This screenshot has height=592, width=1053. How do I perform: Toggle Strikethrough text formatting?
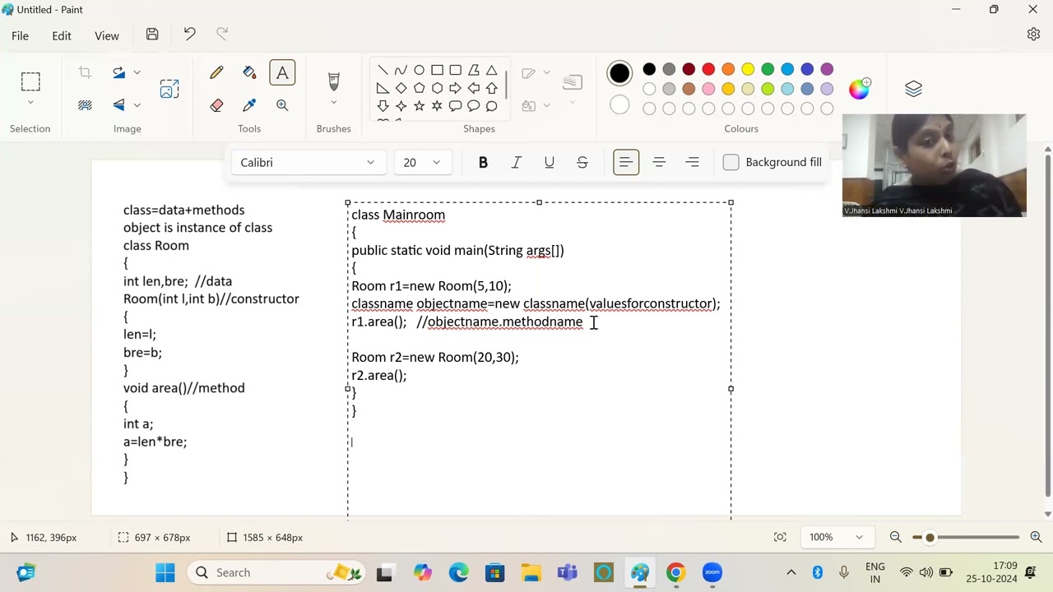pyautogui.click(x=582, y=163)
